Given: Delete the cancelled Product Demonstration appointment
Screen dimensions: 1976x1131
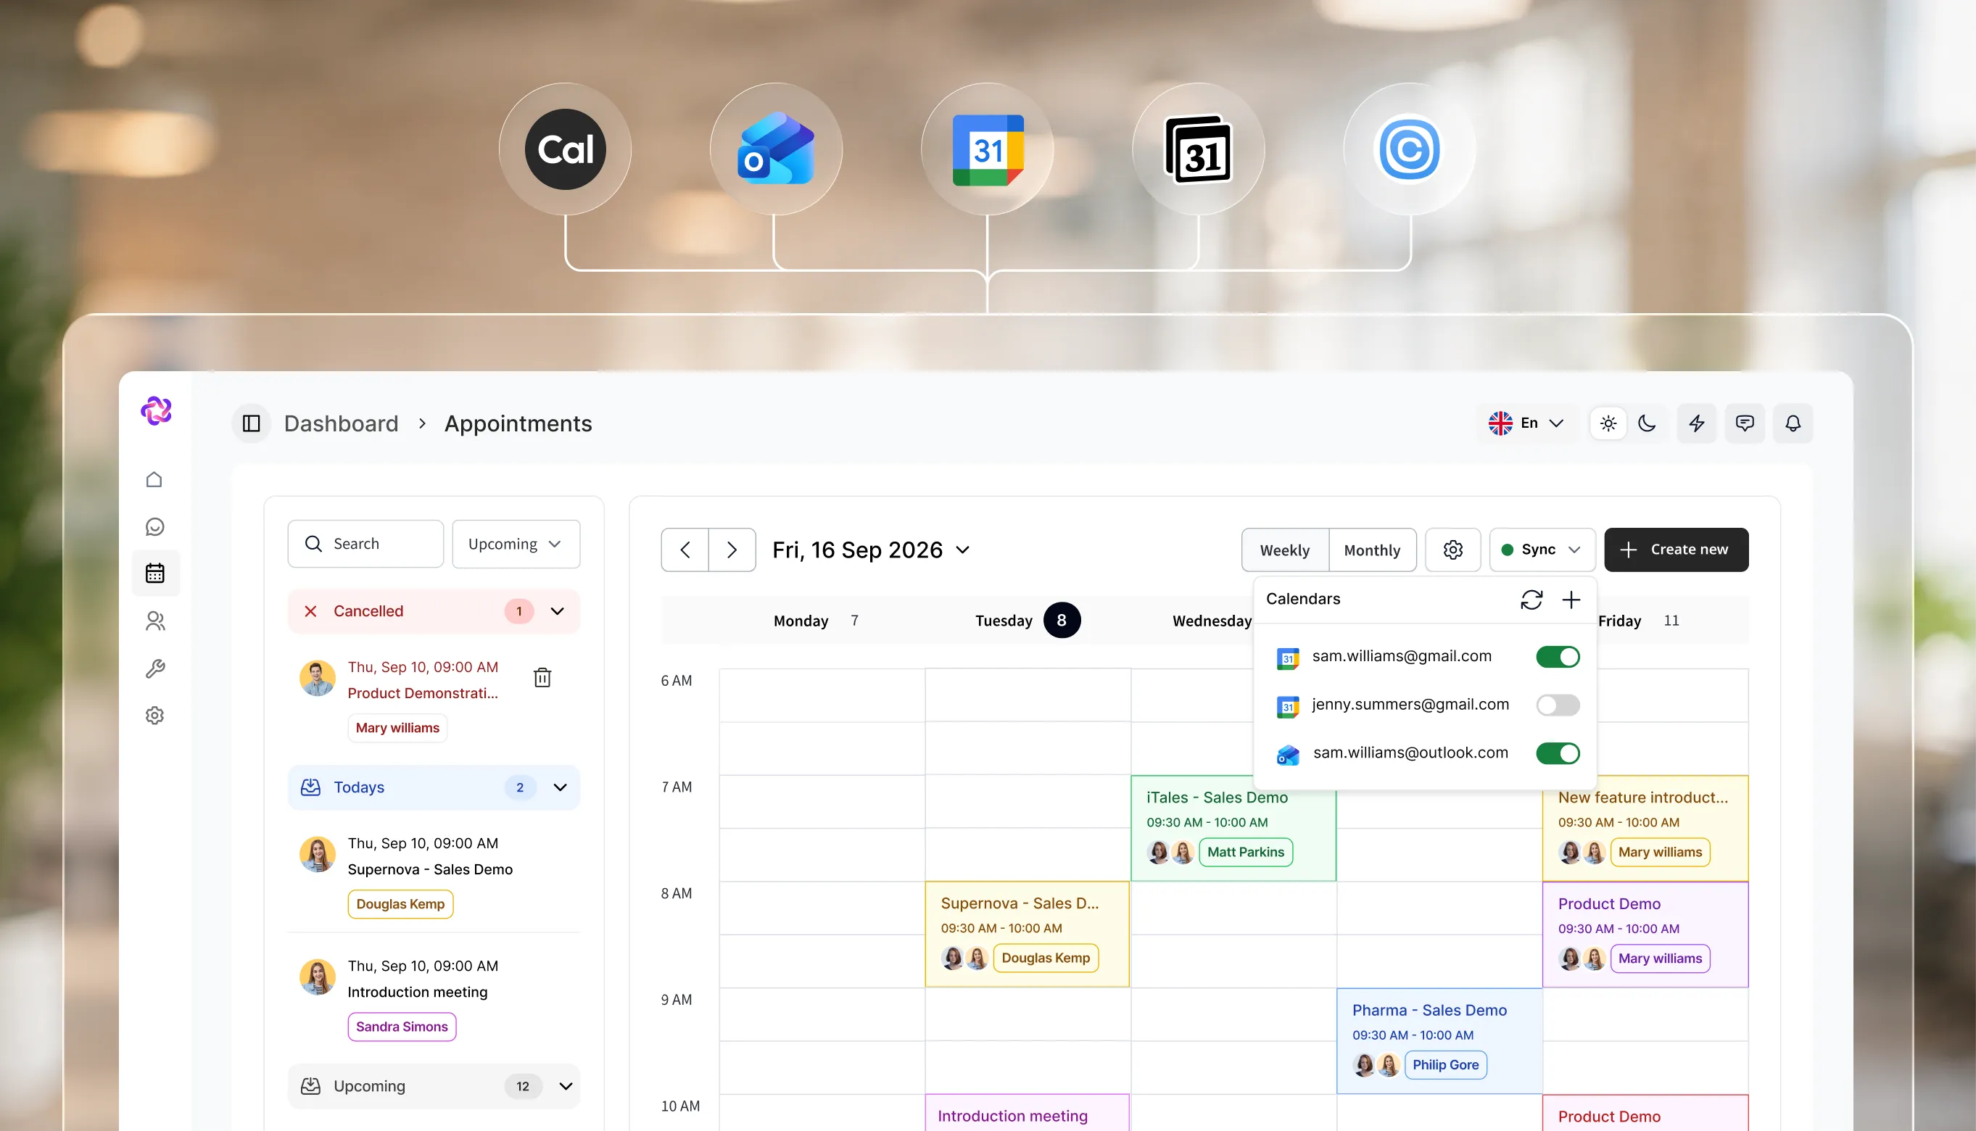Looking at the screenshot, I should (542, 678).
